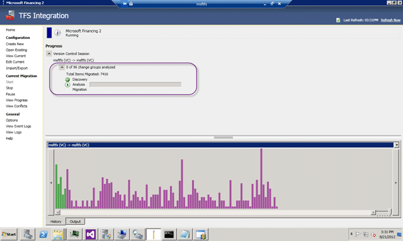Click the first green bar in chart

pyautogui.click(x=56, y=186)
